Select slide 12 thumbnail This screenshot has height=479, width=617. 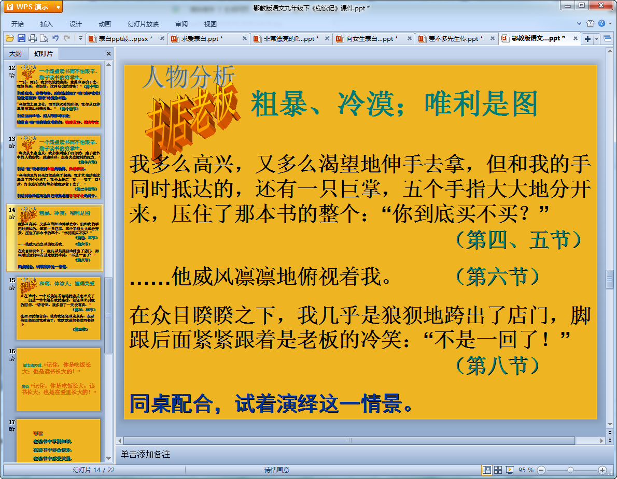58,96
